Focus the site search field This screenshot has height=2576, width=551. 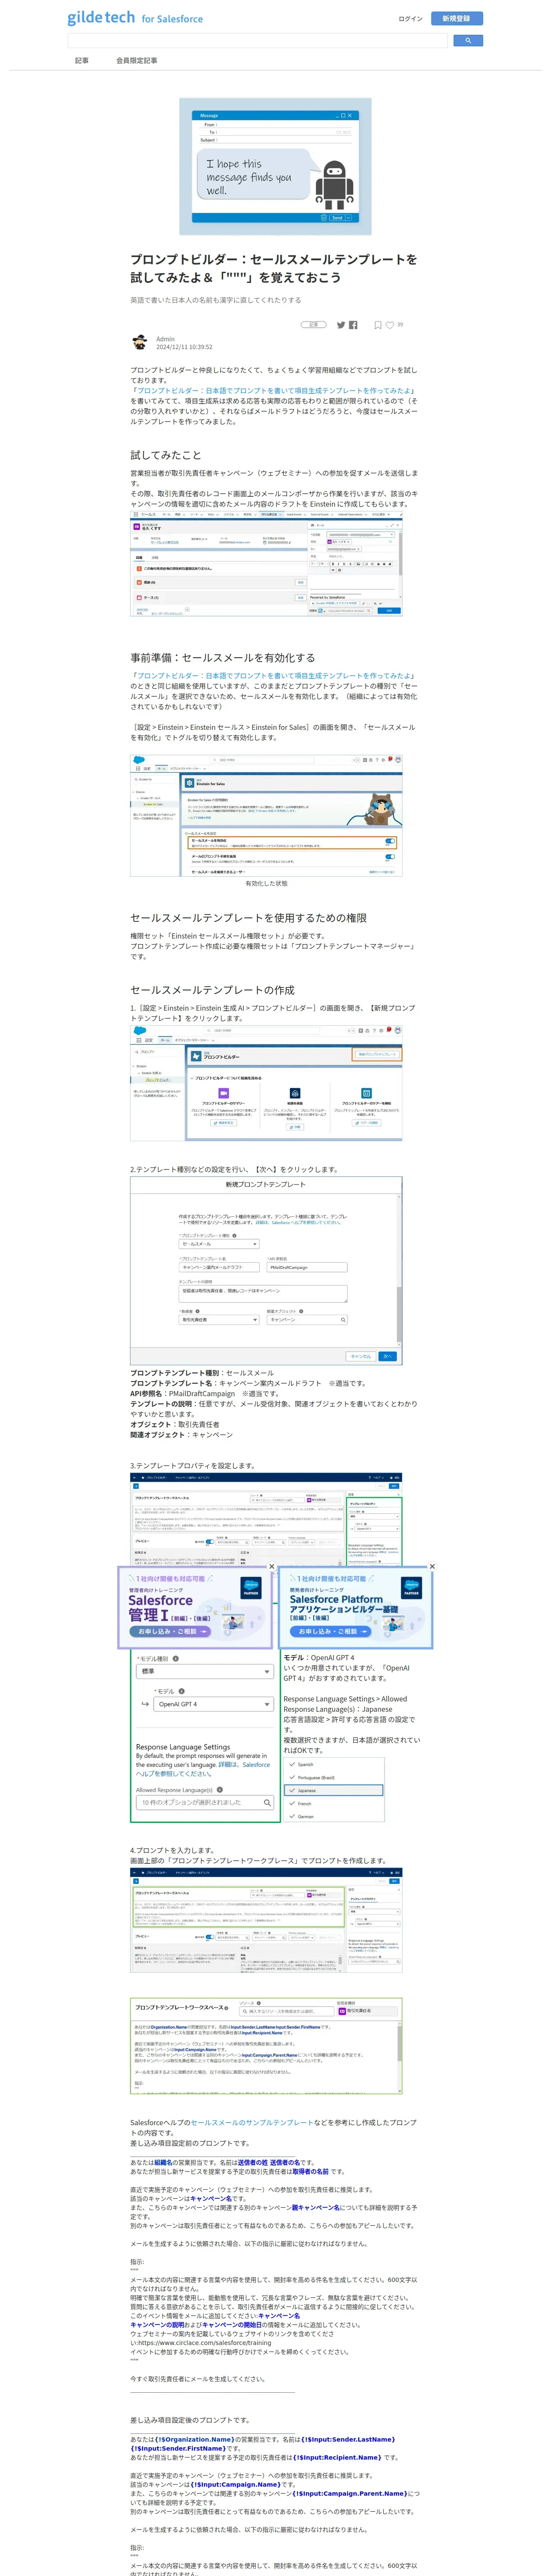[x=257, y=41]
